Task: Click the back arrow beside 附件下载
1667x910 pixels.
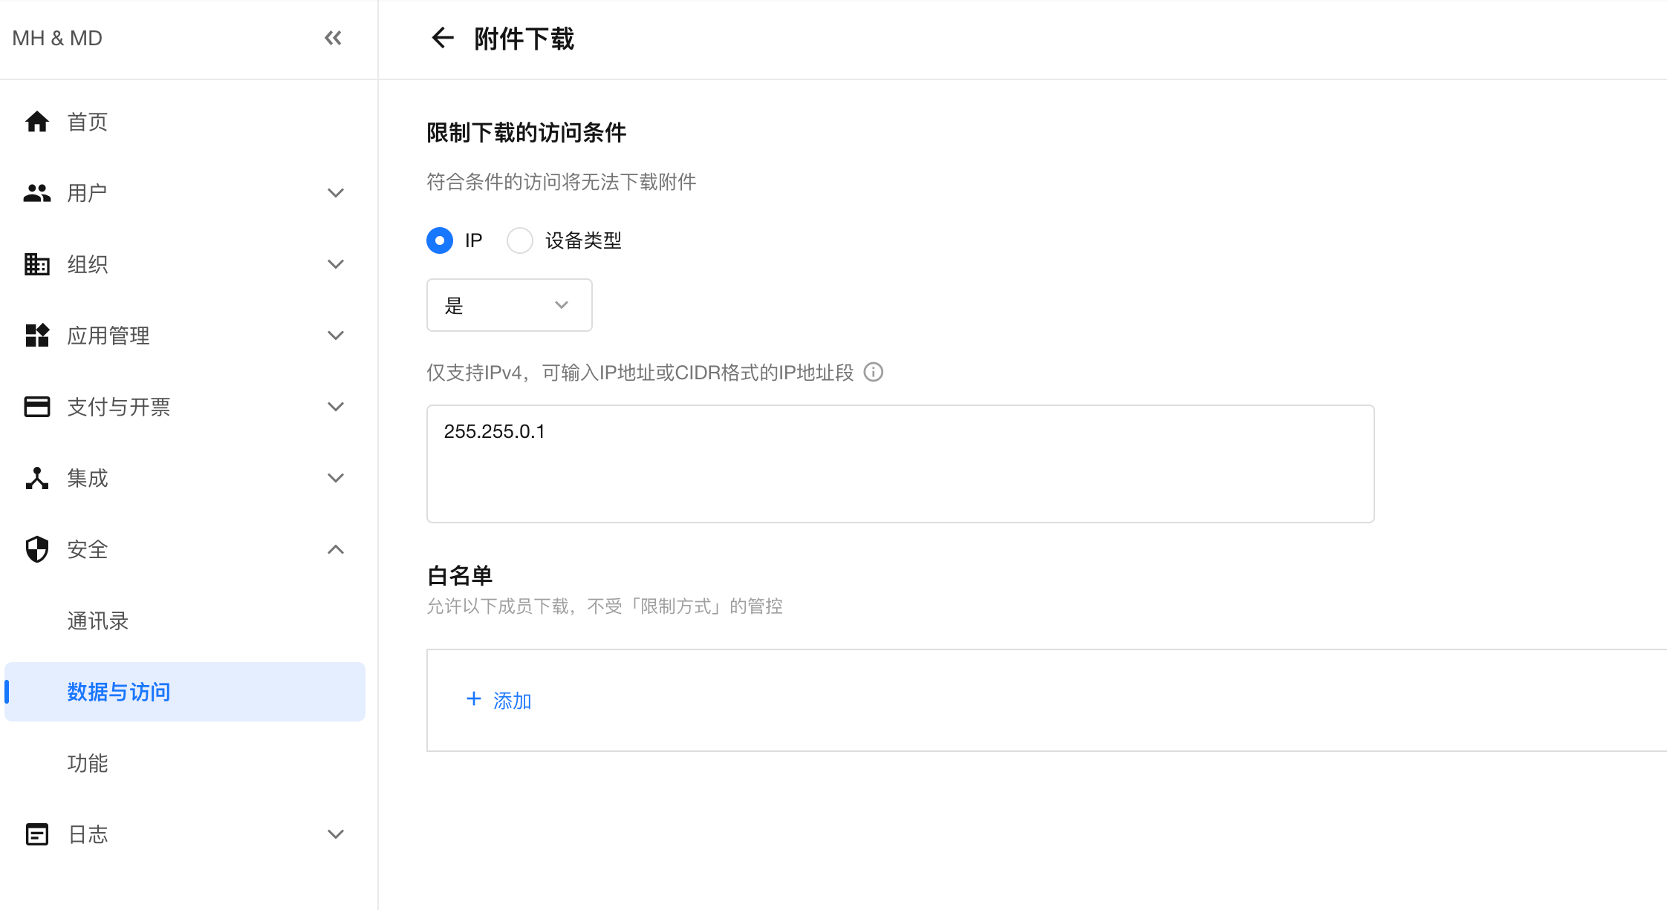Action: 442,38
